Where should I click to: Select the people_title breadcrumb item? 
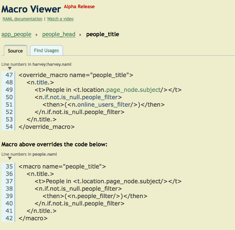[x=102, y=34]
